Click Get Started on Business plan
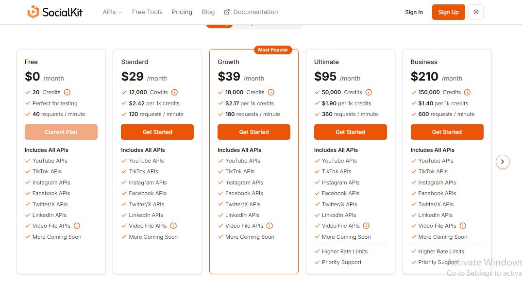This screenshot has width=522, height=282. coord(447,132)
